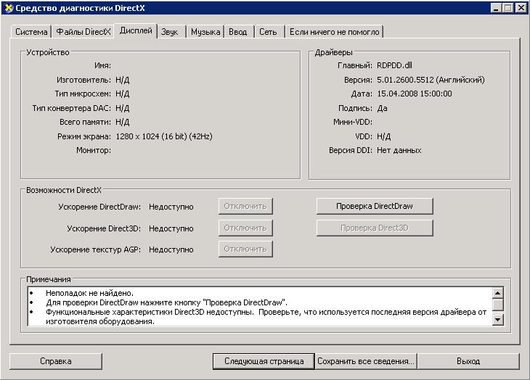Click the date 15.04.2008 15:00:00

pos(415,94)
